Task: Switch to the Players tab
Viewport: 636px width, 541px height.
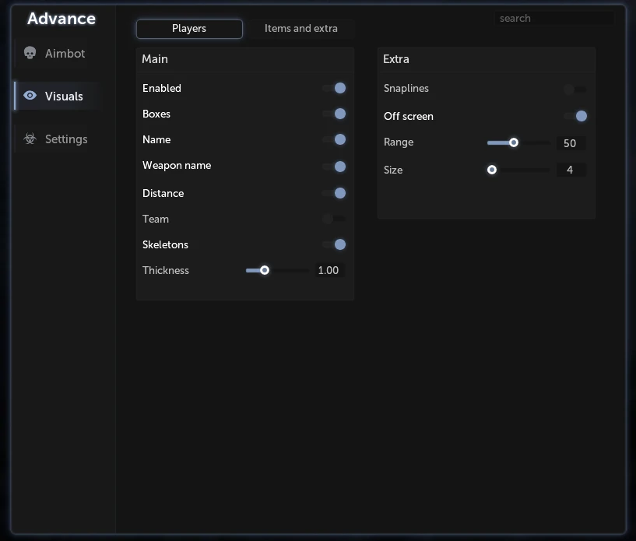Action: 189,29
